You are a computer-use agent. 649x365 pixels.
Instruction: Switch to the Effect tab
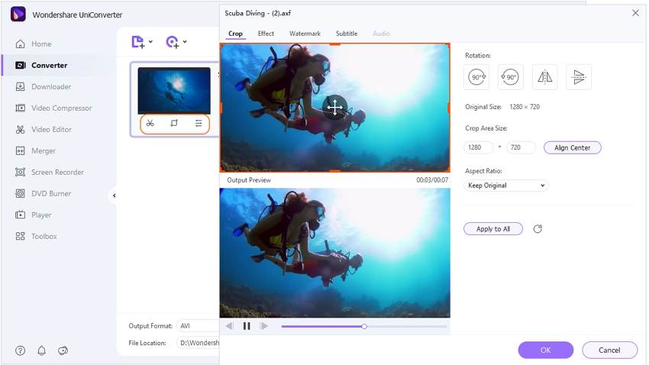(x=266, y=34)
